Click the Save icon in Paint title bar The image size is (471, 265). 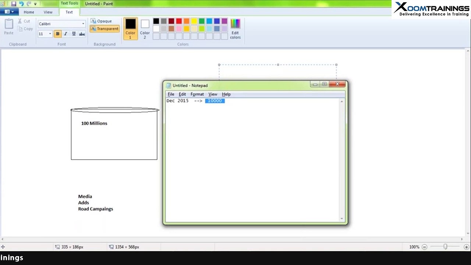point(14,4)
